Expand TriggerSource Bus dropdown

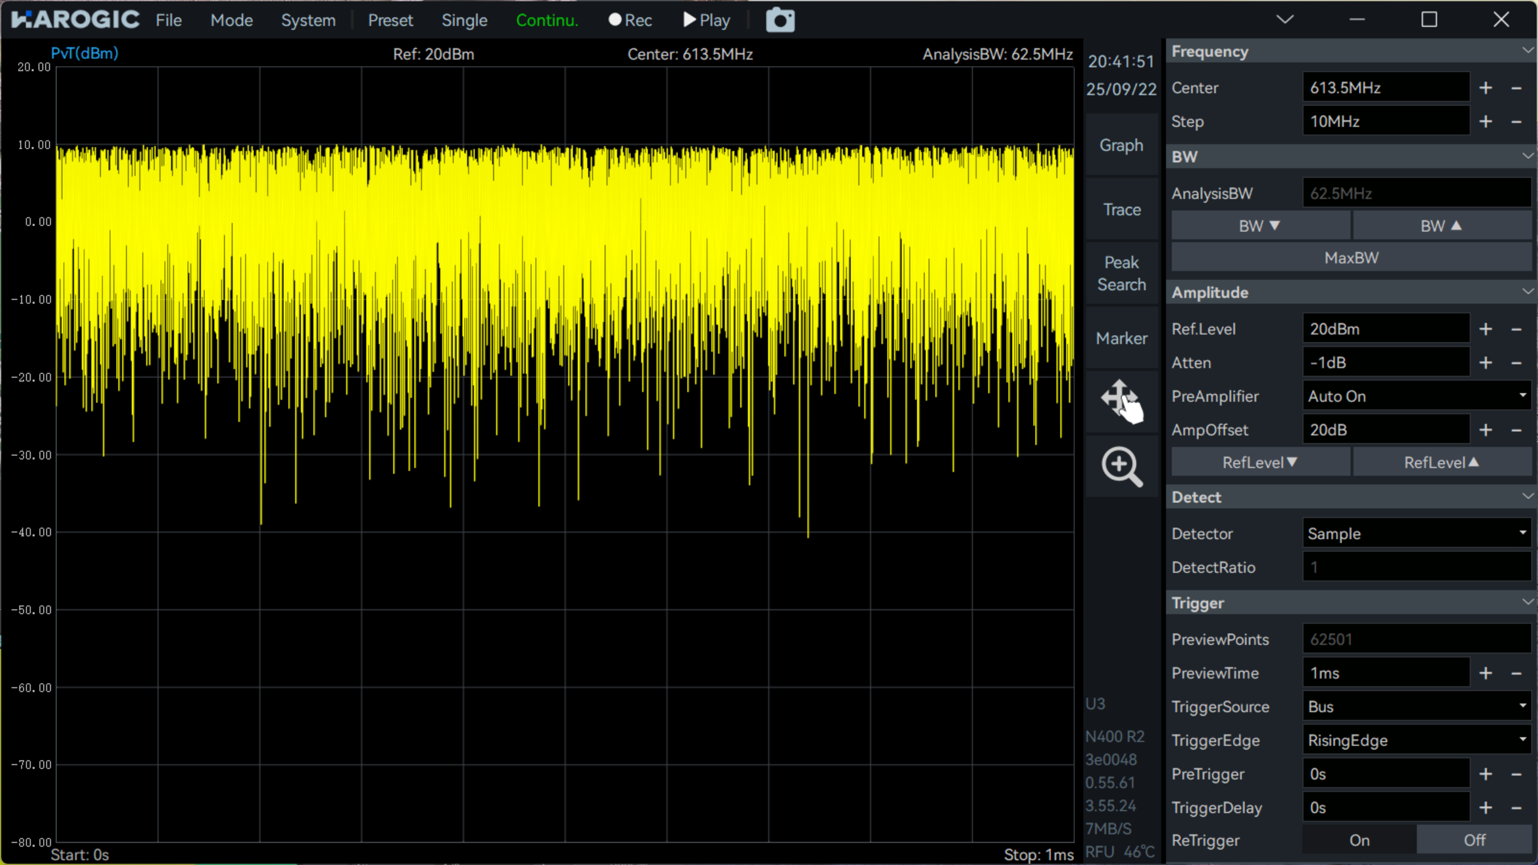point(1416,707)
